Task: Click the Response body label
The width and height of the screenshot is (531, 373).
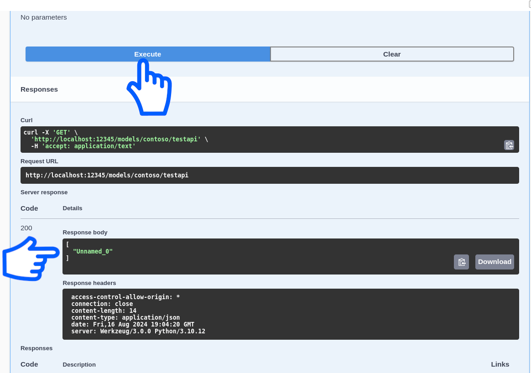Action: tap(85, 233)
